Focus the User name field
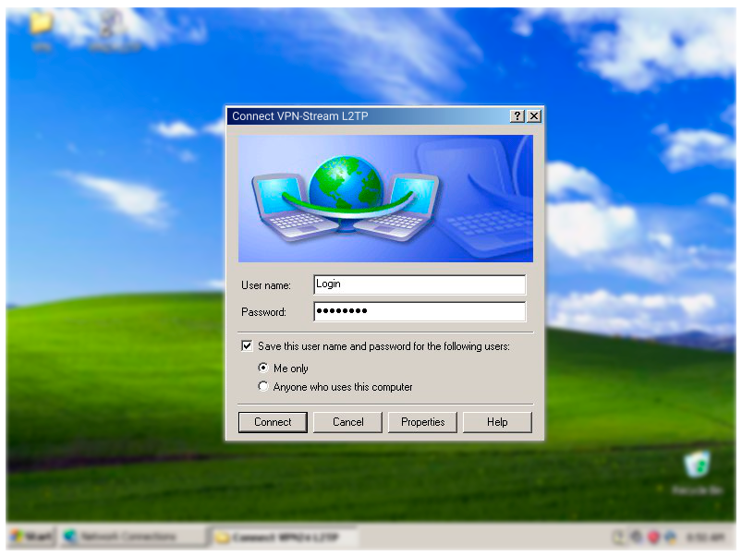This screenshot has height=556, width=742. (420, 284)
